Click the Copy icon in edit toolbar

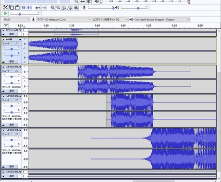(12, 8)
